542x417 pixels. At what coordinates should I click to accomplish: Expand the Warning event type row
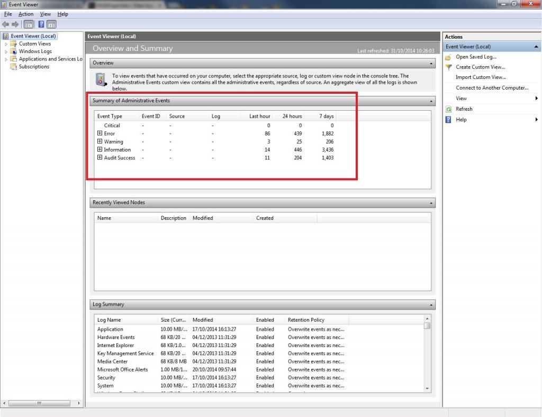click(x=100, y=141)
